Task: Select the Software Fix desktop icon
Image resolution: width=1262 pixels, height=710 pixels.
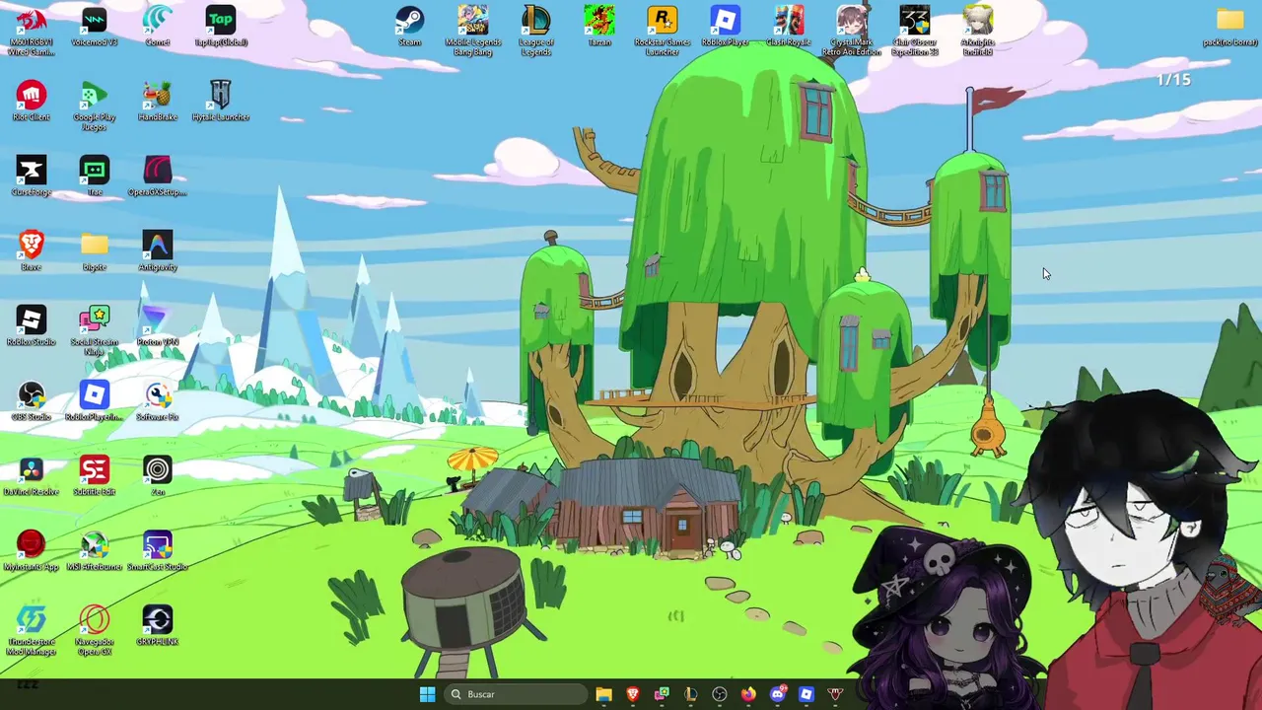Action: point(158,401)
